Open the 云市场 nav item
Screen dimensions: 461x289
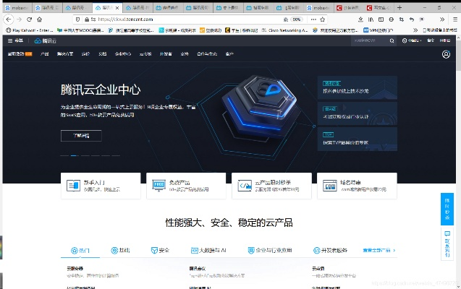click(x=145, y=54)
